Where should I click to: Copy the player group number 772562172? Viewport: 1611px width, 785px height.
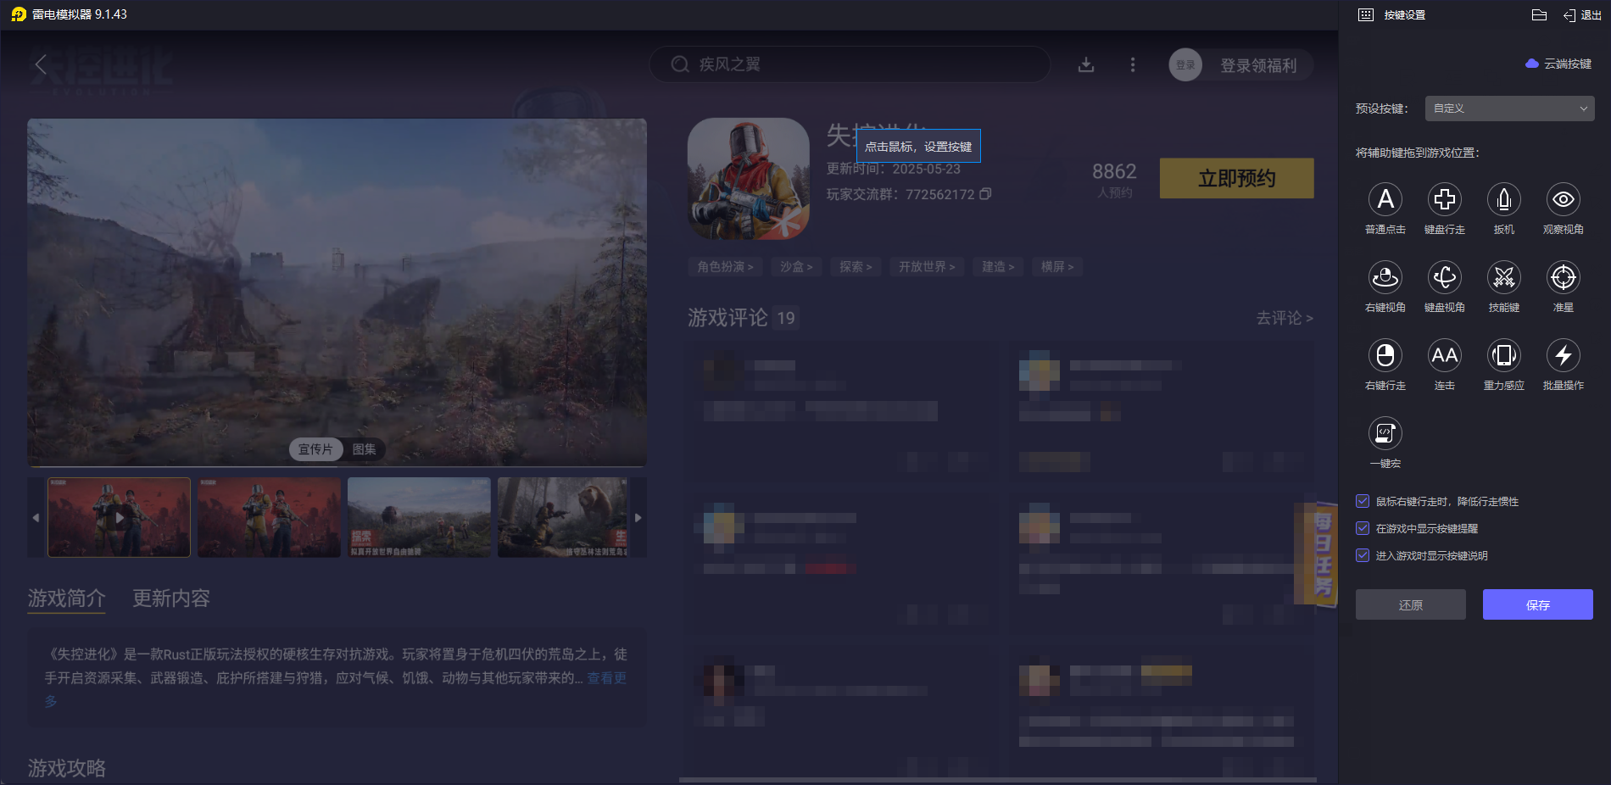(985, 194)
